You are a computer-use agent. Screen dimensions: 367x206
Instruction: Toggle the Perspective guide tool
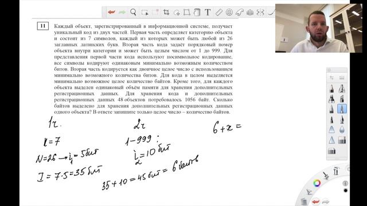click(x=250, y=12)
